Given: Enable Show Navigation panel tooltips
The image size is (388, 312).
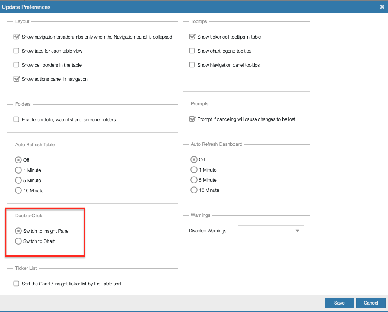Looking at the screenshot, I should click(x=192, y=65).
